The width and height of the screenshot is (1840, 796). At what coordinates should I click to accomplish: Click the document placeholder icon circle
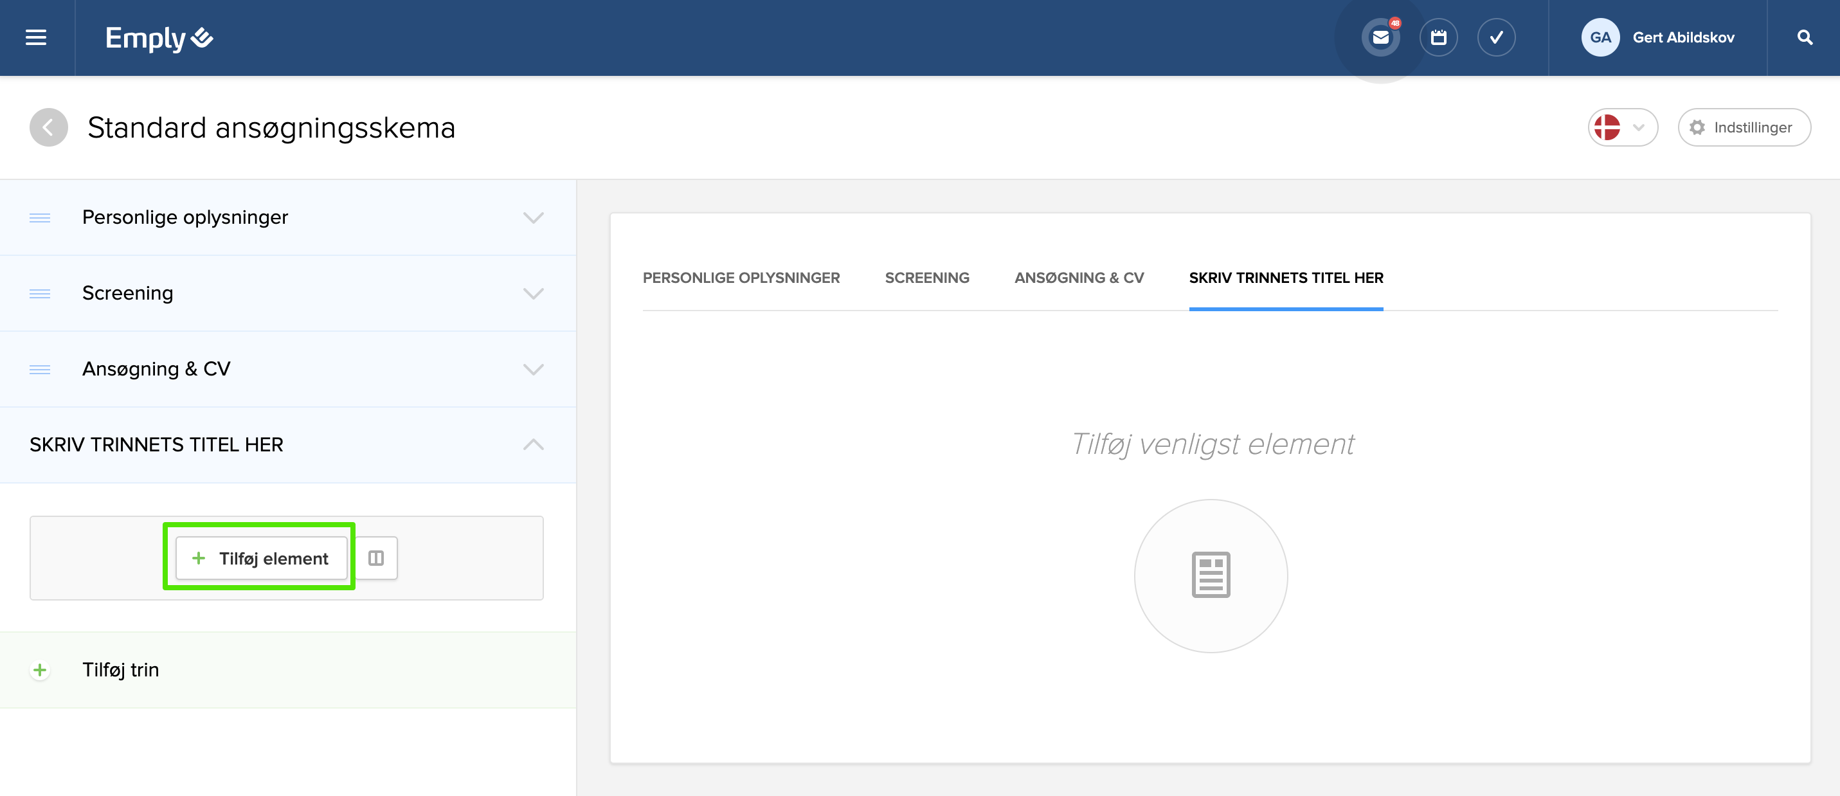click(1211, 575)
